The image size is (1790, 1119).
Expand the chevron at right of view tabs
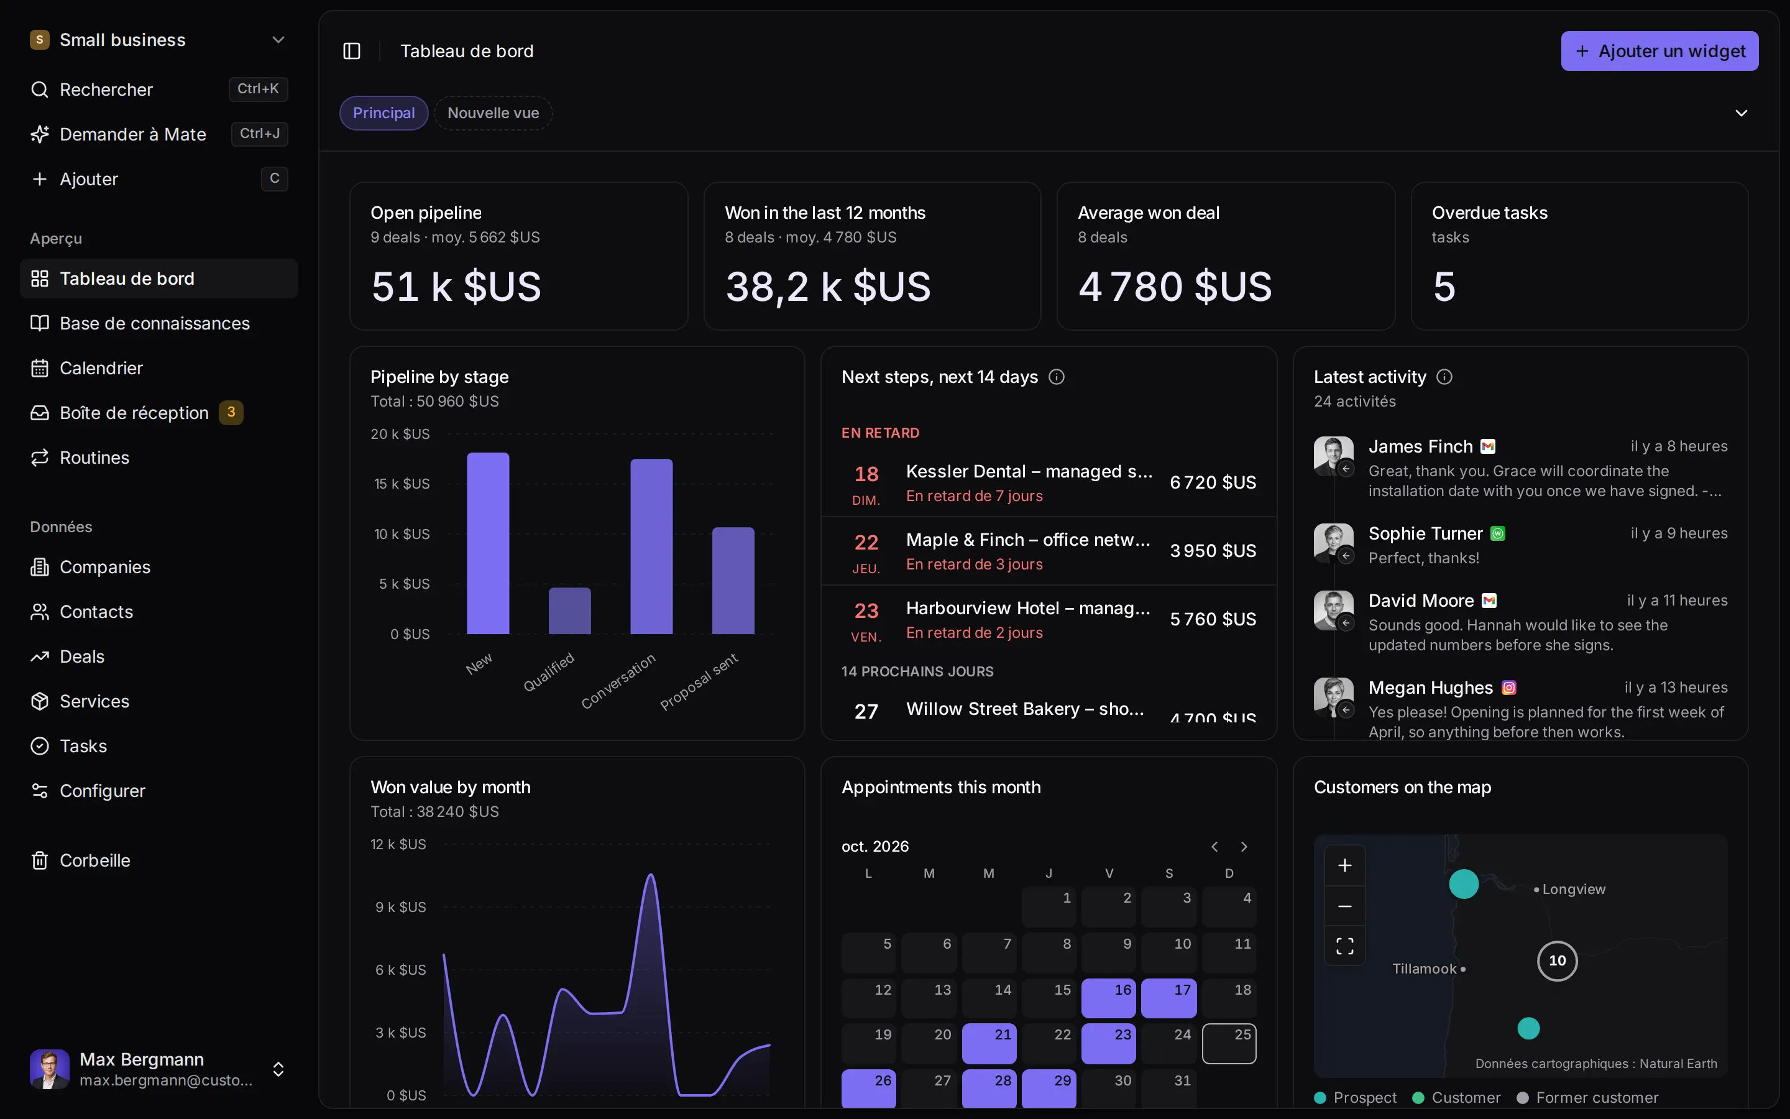pyautogui.click(x=1741, y=113)
